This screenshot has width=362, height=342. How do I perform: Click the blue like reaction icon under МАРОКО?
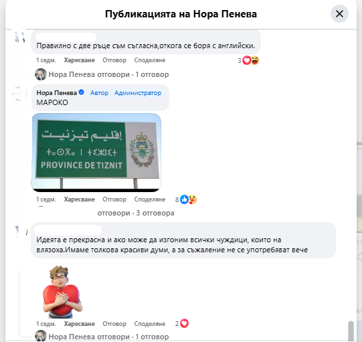pyautogui.click(x=184, y=199)
